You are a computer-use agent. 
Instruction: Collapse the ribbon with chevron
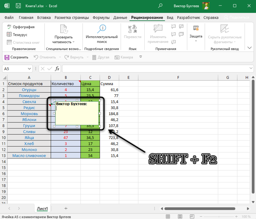tap(250, 48)
